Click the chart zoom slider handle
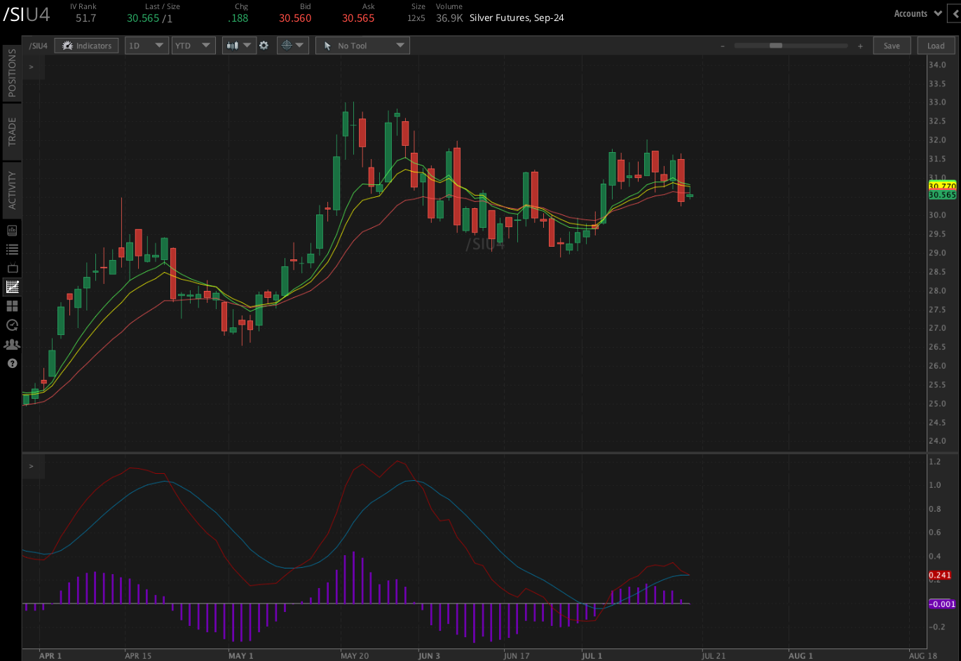 pyautogui.click(x=775, y=46)
